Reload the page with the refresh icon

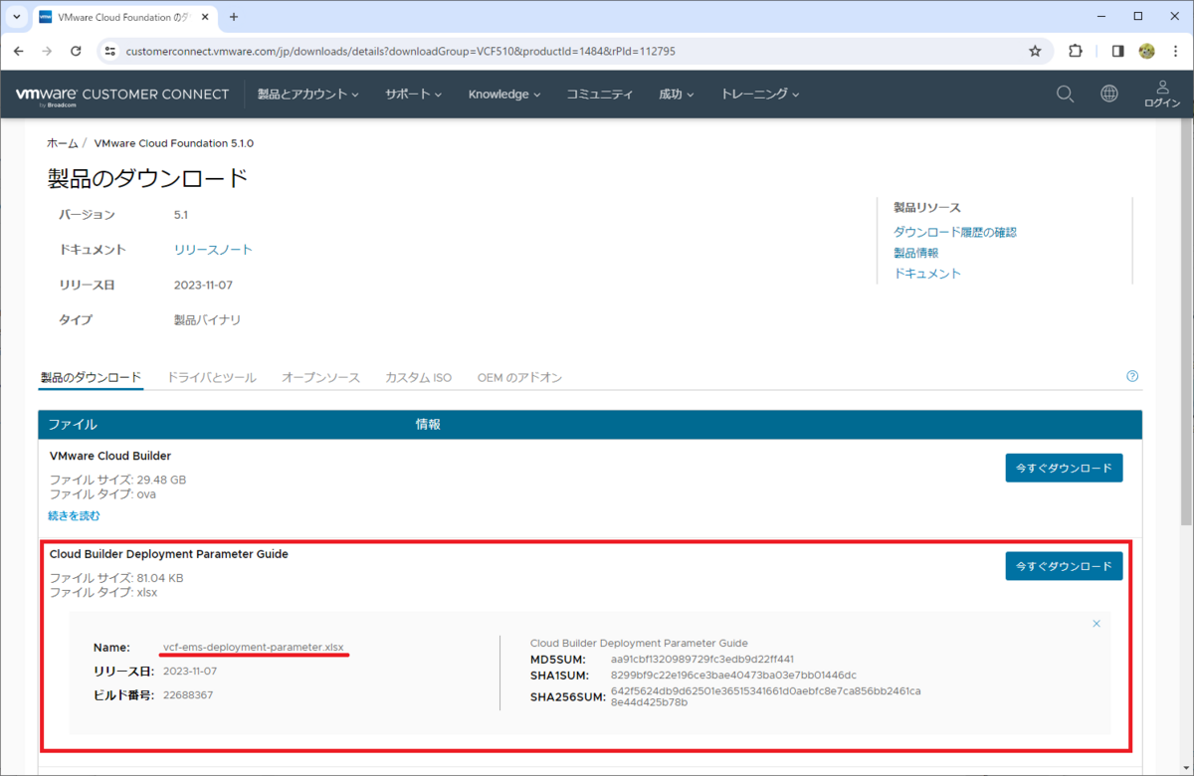[x=76, y=51]
